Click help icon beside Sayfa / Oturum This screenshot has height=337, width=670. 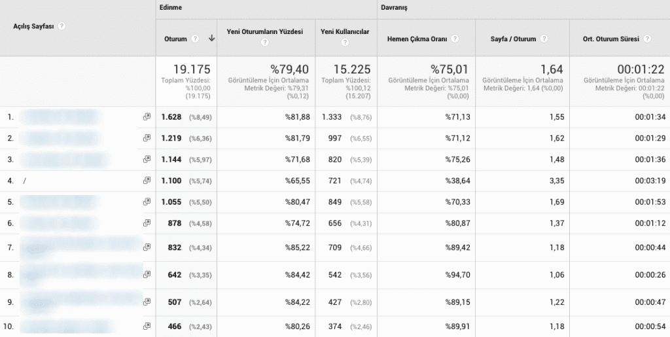tap(543, 39)
